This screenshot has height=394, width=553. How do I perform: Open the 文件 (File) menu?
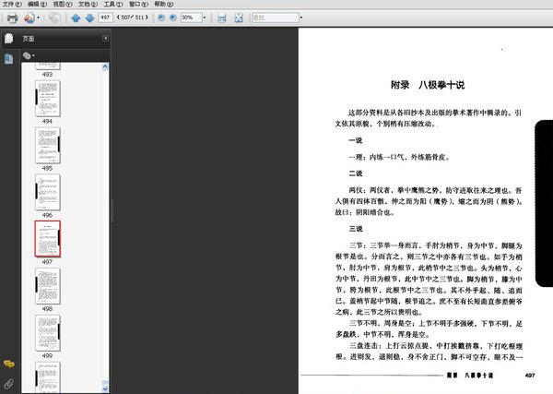pyautogui.click(x=12, y=5)
